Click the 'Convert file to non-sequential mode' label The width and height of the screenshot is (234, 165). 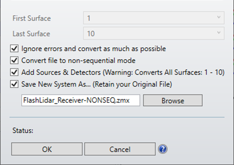(x=78, y=60)
